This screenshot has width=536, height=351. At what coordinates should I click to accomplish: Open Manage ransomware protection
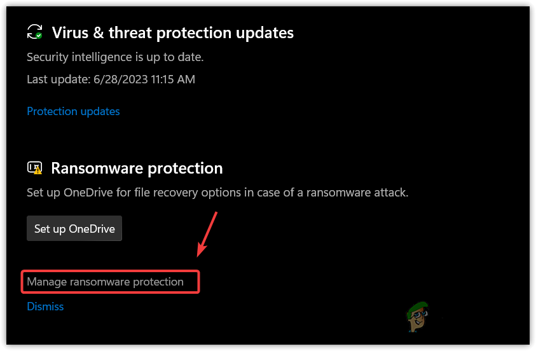point(105,282)
